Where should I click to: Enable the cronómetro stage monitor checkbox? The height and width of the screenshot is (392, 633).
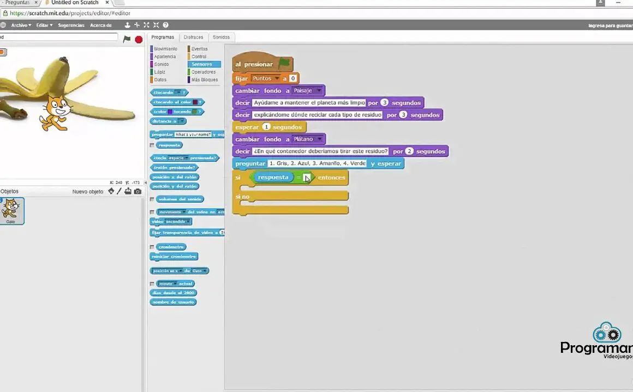click(x=152, y=247)
